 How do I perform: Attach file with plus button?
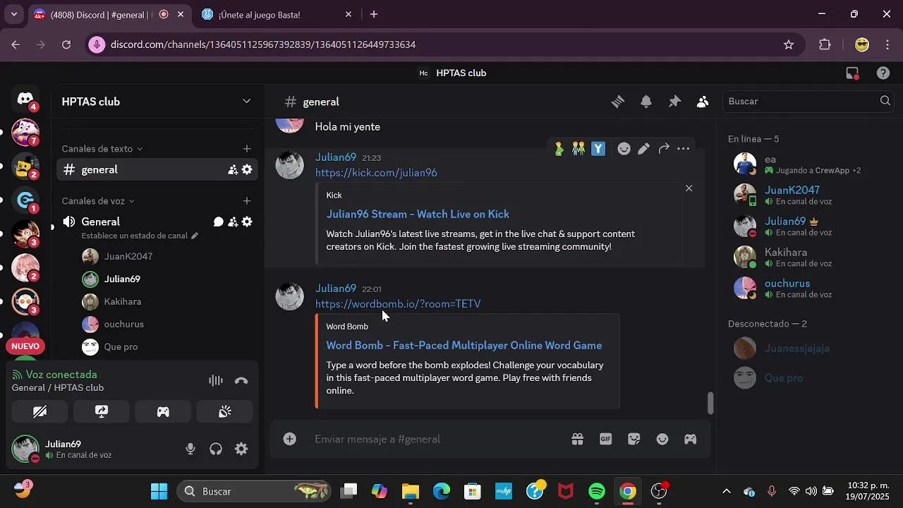[290, 439]
